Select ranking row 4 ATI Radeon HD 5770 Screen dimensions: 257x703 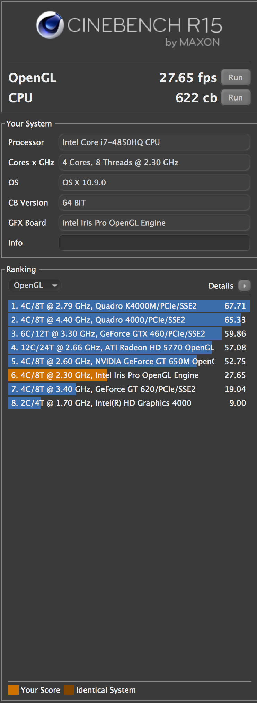tap(129, 348)
